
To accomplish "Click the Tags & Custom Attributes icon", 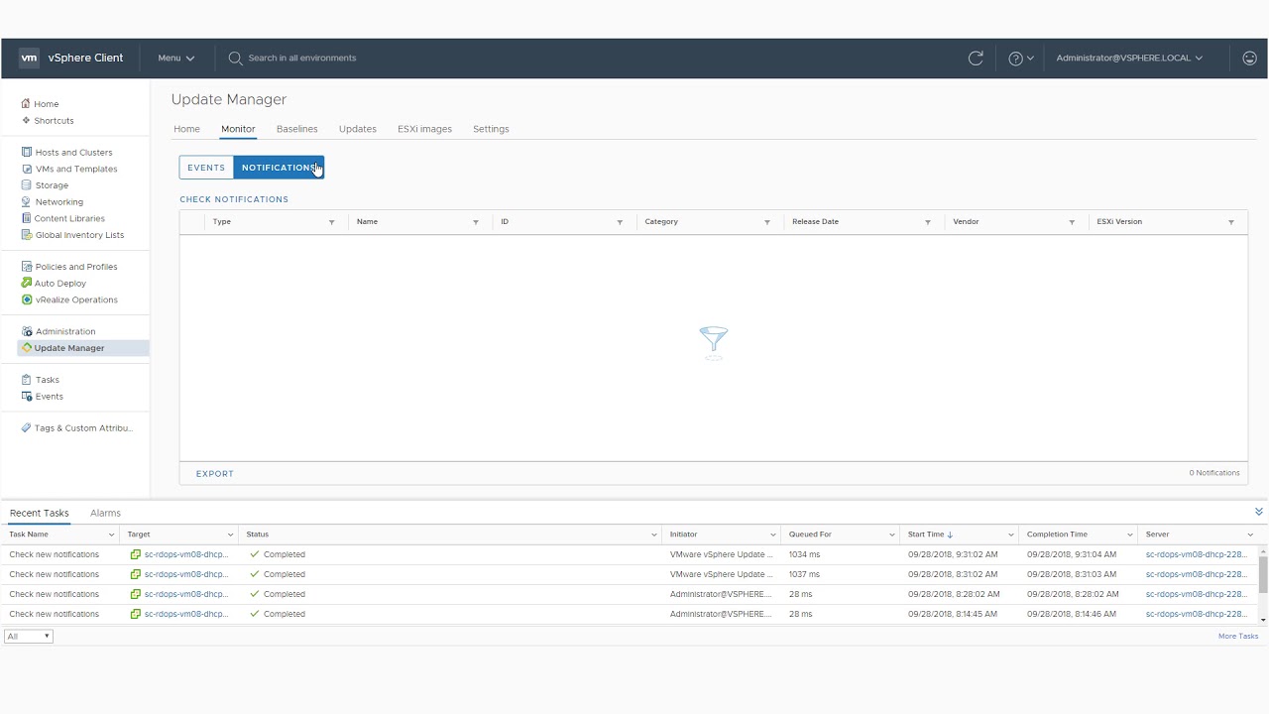I will pyautogui.click(x=27, y=428).
